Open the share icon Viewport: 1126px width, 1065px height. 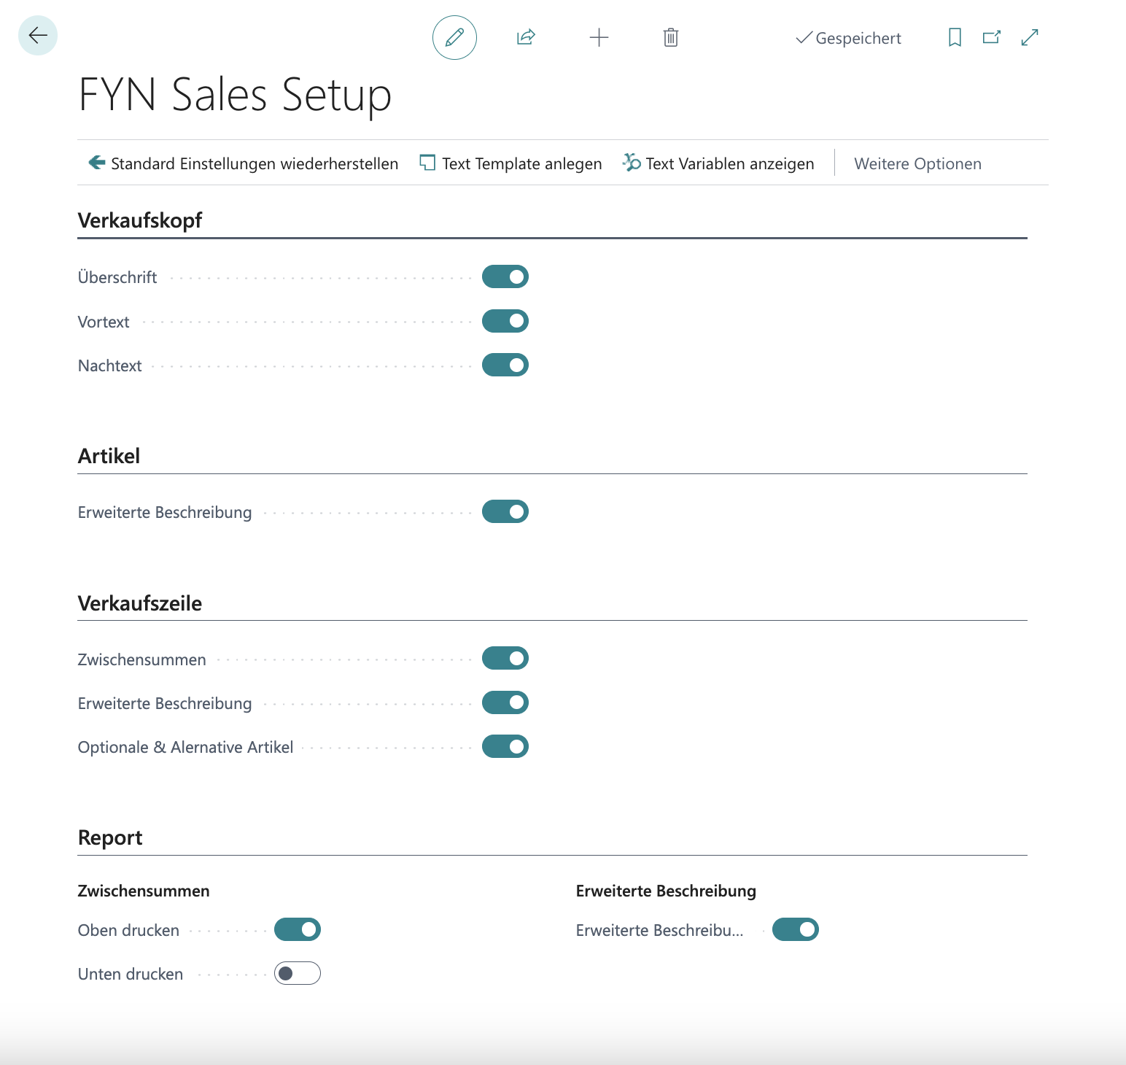(526, 37)
